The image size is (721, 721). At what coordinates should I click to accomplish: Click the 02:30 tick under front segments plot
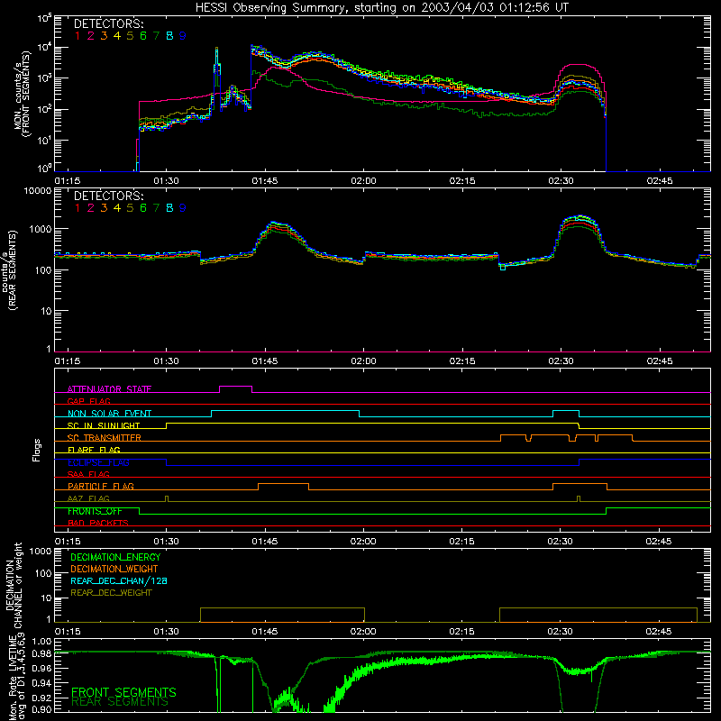point(561,181)
